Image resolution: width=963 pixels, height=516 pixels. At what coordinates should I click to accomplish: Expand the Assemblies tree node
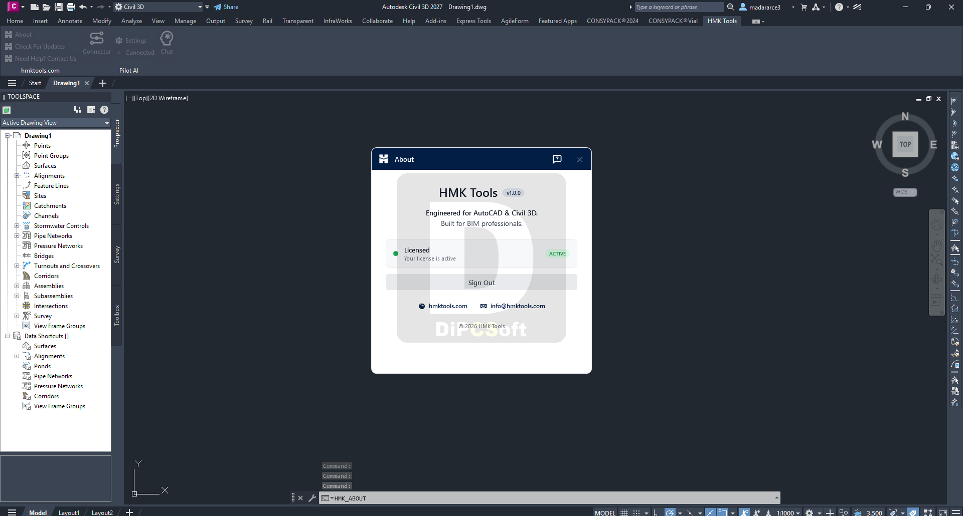pyautogui.click(x=17, y=286)
